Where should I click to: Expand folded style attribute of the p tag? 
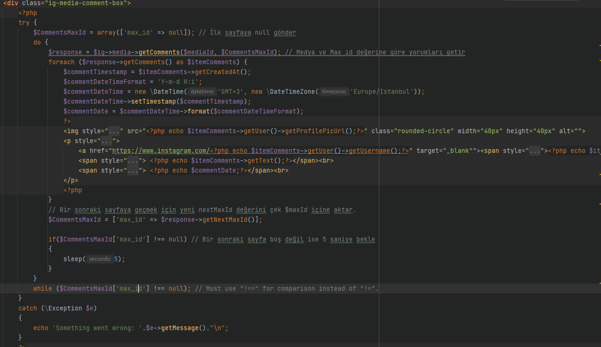107,141
